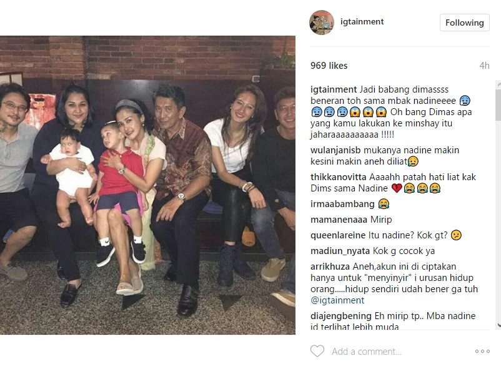Click the comments scrollbar up arrow
Image resolution: width=501 pixels, height=366 pixels.
coord(499,85)
